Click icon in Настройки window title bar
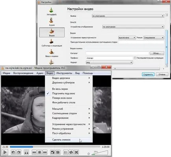171x157 pixels. (x=39, y=2)
